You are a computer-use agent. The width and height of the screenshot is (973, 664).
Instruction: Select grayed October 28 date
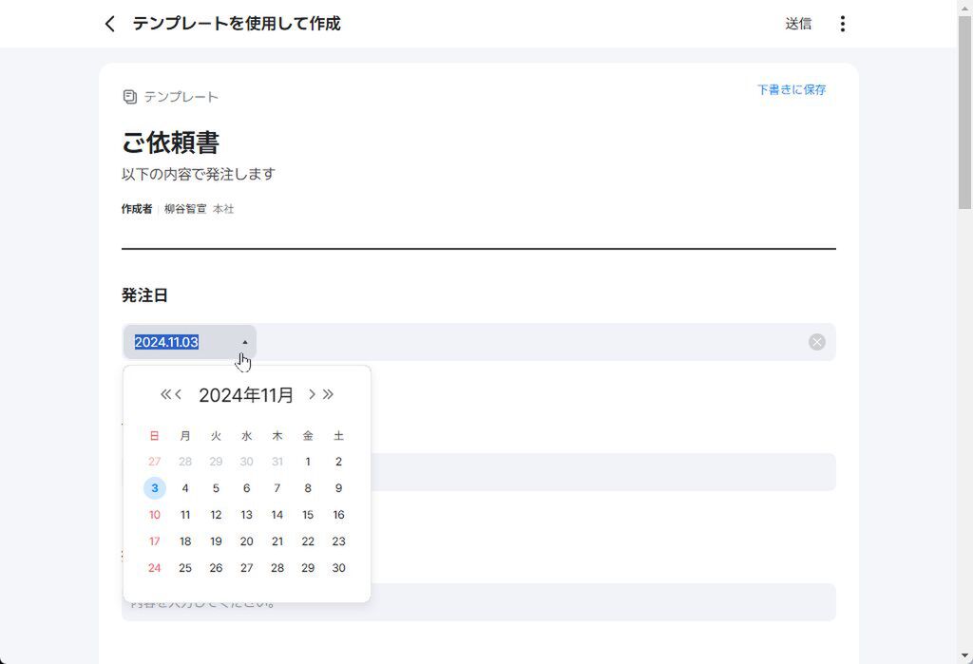click(185, 462)
